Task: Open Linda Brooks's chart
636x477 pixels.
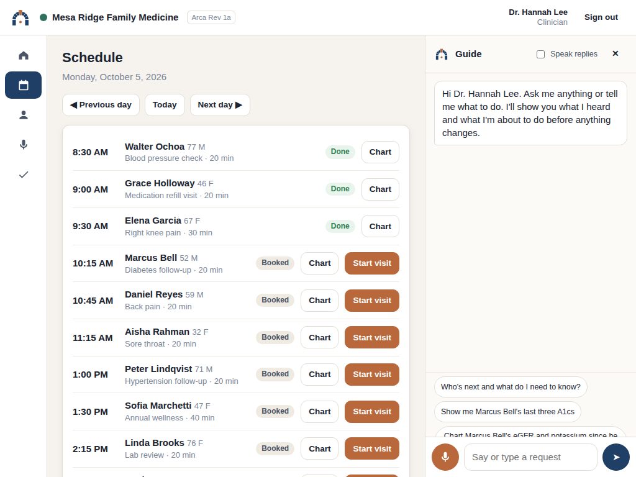Action: point(320,448)
